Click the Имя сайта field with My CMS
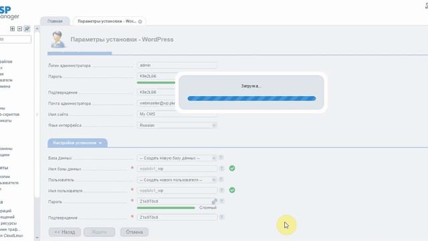Image resolution: width=428 pixels, height=241 pixels. tap(177, 114)
